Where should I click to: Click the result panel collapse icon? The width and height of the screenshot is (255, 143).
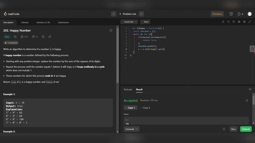(250, 89)
